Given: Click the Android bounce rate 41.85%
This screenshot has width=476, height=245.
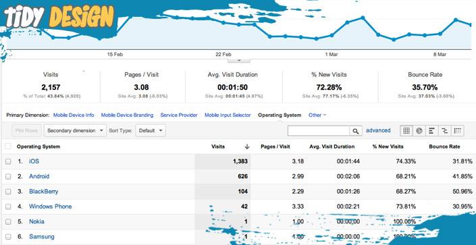Looking at the screenshot, I should click(462, 176).
